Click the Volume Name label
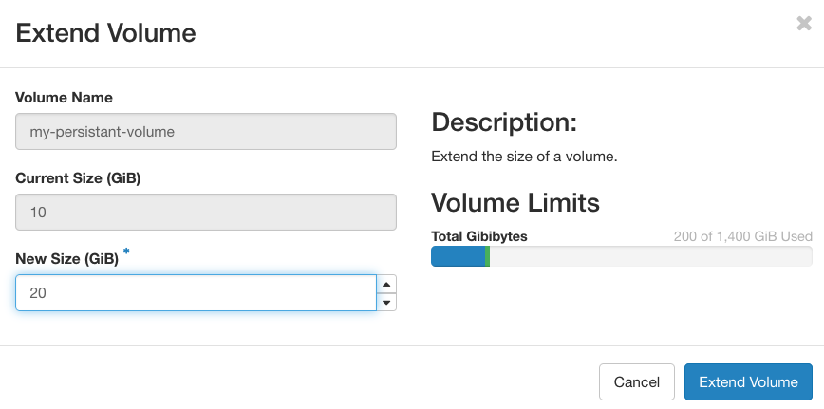Screen dimensions: 824x409 tap(64, 97)
